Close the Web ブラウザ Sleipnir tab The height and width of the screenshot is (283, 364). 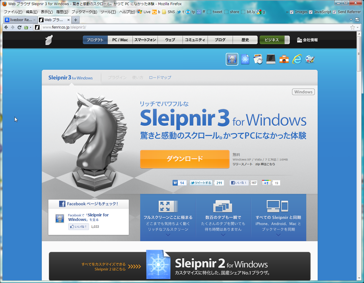point(69,20)
